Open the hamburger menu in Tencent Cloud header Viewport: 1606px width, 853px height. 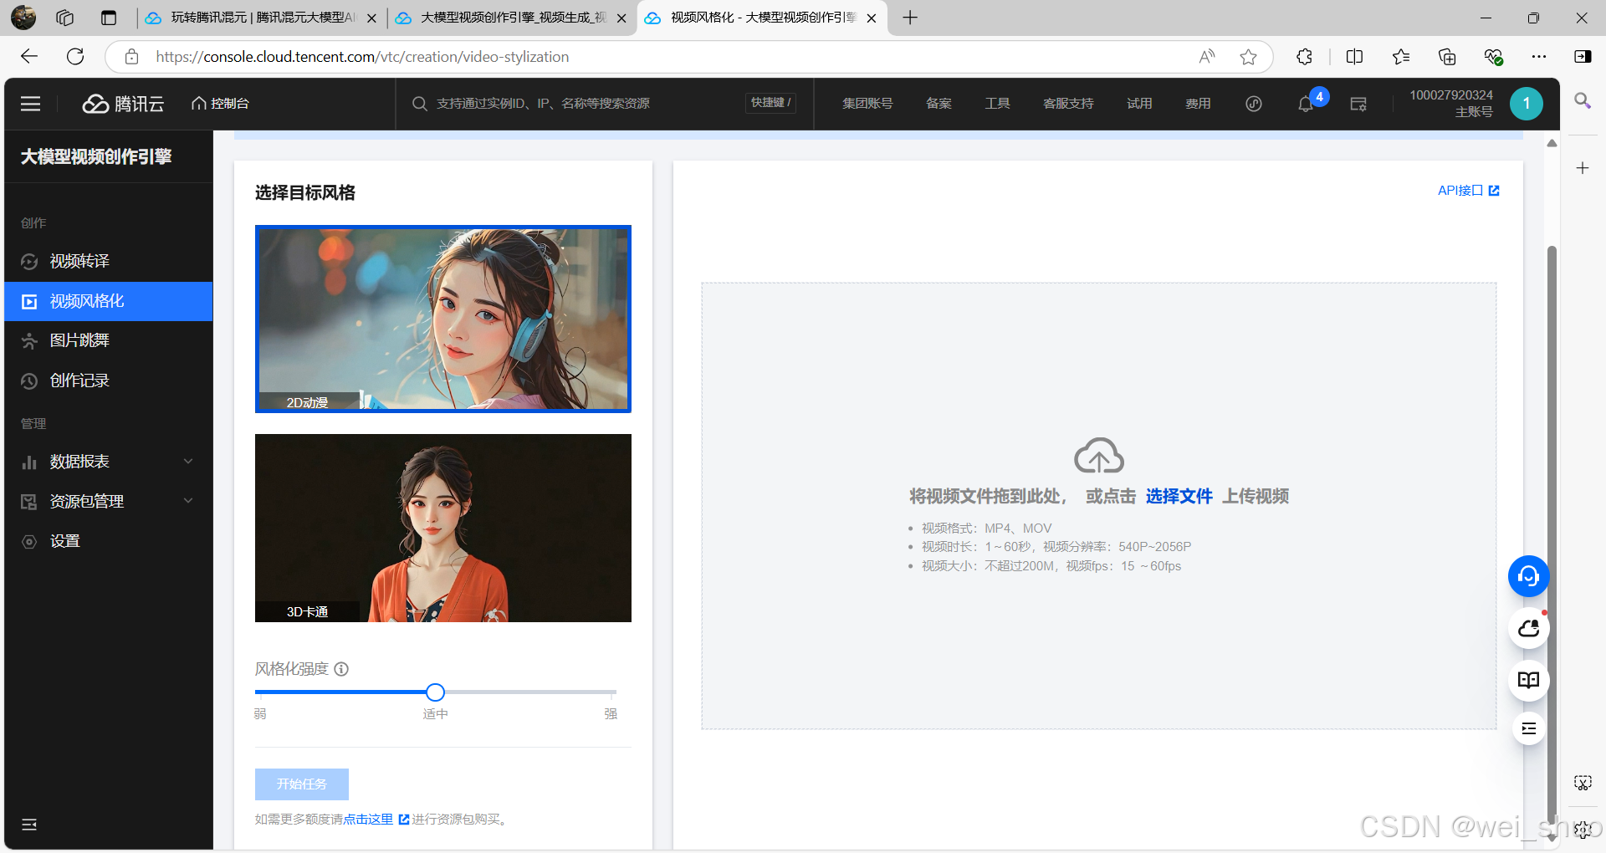31,104
